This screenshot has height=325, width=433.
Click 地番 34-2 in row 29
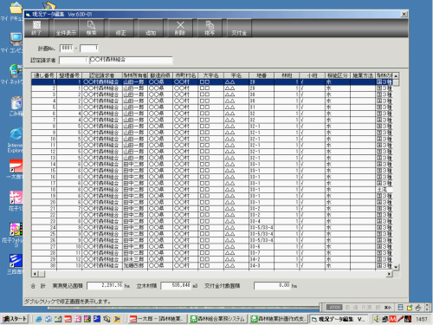point(262,259)
